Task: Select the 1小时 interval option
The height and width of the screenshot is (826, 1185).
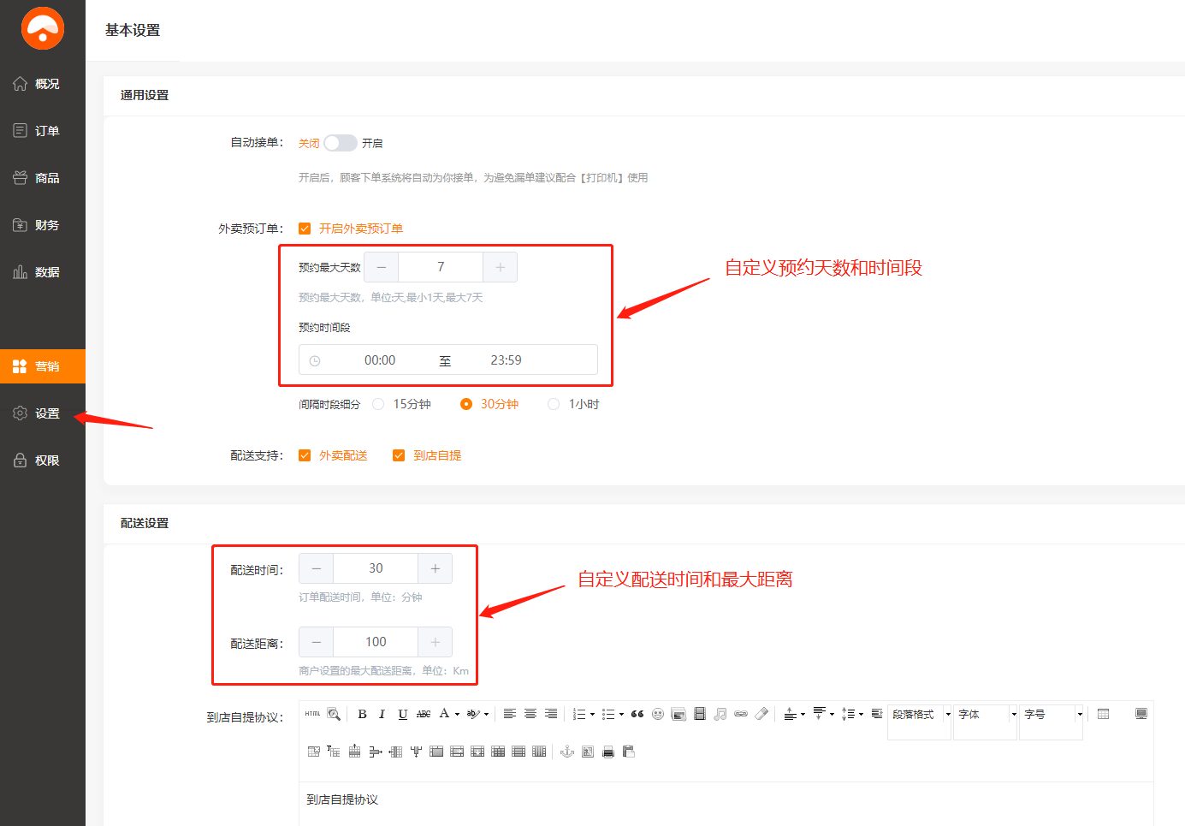Action: 554,404
